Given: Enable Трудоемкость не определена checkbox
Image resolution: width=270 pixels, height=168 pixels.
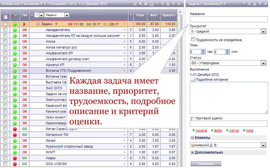Looking at the screenshot, I should coord(193,39).
